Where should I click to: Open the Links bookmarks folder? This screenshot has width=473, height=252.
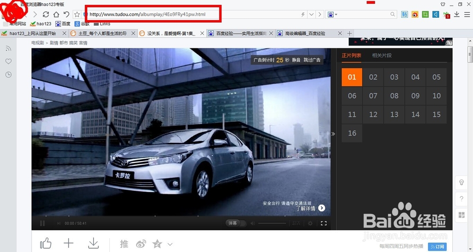[x=102, y=24]
